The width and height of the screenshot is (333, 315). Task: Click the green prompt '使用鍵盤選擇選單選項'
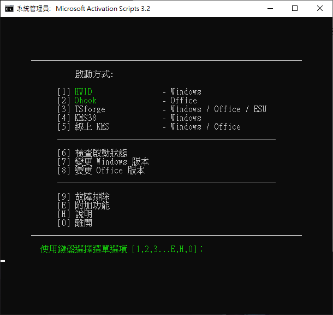(x=84, y=249)
